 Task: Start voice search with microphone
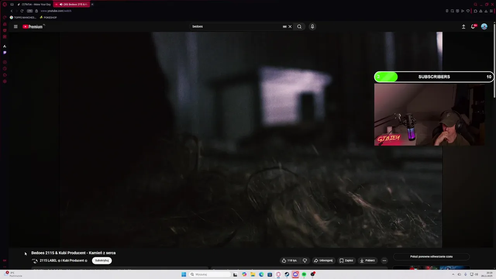(x=312, y=27)
